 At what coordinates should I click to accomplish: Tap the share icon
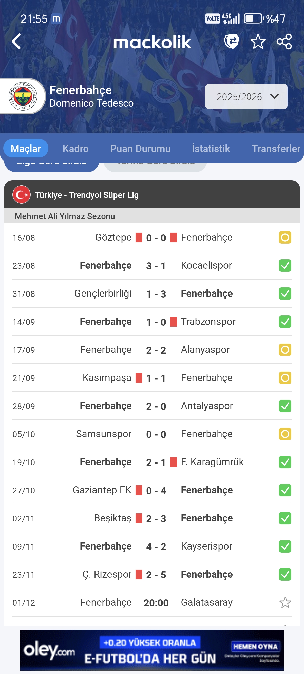pos(284,41)
